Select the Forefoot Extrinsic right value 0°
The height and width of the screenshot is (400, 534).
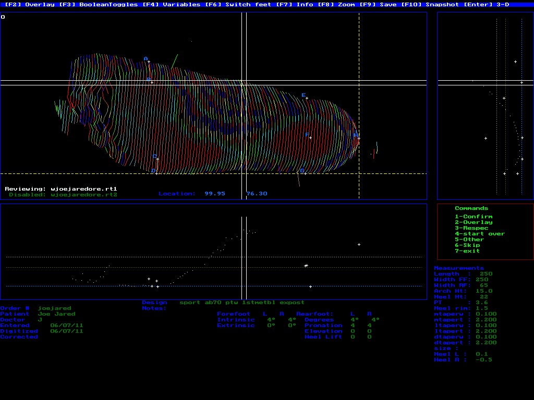coord(292,326)
